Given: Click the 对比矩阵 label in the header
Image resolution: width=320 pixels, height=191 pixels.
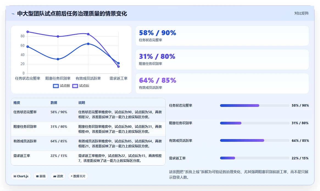Looking at the screenshot, I should point(301,13).
